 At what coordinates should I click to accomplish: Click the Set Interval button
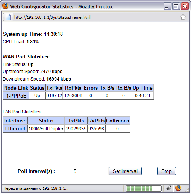pos(125,171)
